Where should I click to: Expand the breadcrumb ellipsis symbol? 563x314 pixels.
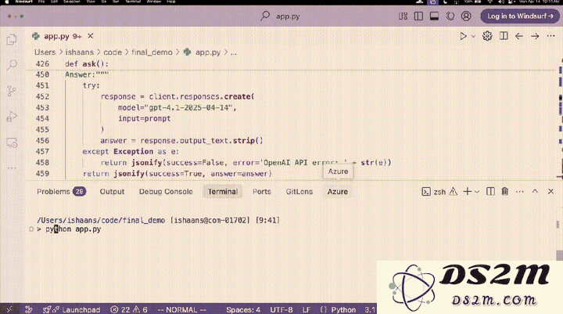coord(233,52)
